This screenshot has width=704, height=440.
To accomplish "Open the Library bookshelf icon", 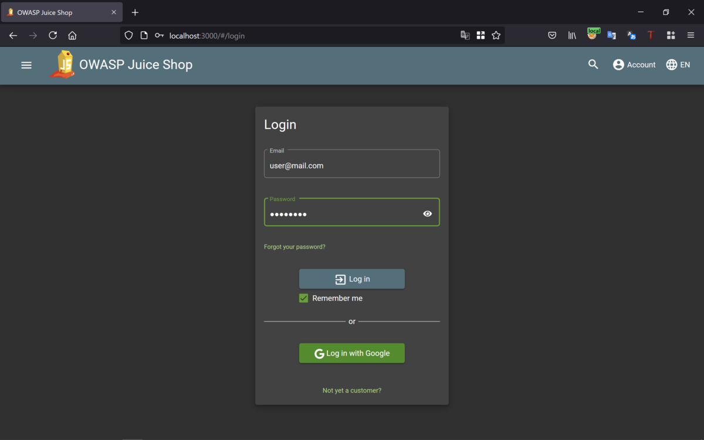I will (x=572, y=35).
